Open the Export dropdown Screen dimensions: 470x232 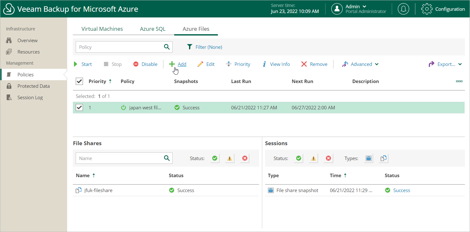tap(446, 64)
